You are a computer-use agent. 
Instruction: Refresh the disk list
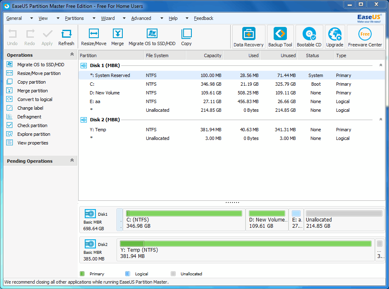(66, 38)
